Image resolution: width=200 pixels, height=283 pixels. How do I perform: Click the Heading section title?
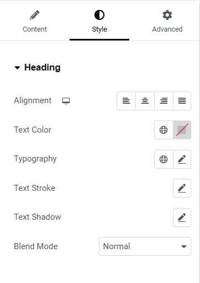coord(43,67)
